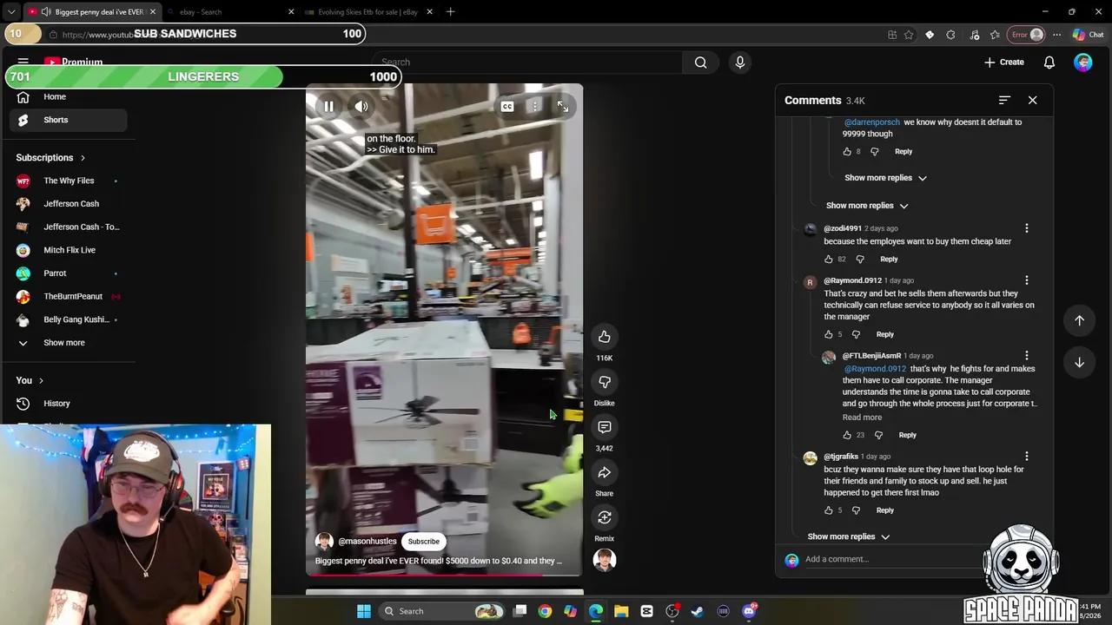The image size is (1112, 625).
Task: Expand the You section
Action: [30, 381]
